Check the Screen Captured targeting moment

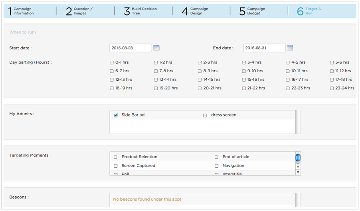pyautogui.click(x=116, y=166)
